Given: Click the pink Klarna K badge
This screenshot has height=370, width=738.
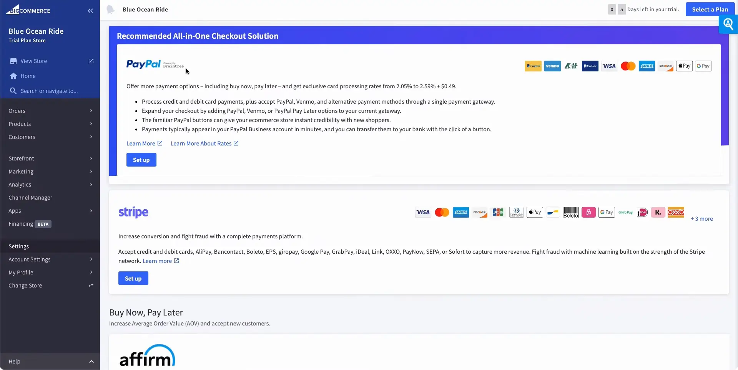Looking at the screenshot, I should click(x=658, y=212).
